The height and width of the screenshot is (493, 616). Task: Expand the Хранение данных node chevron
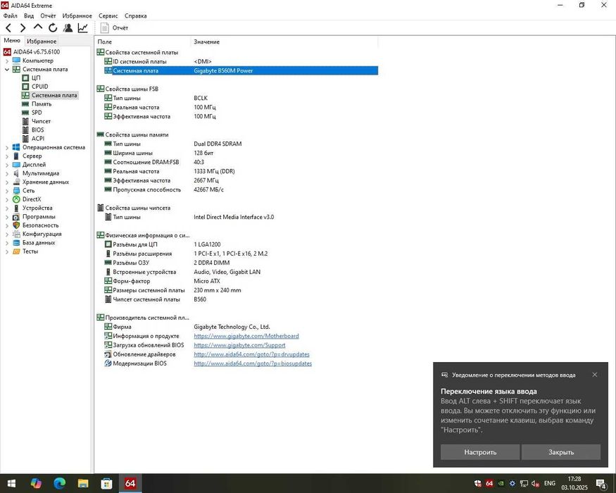coord(6,182)
